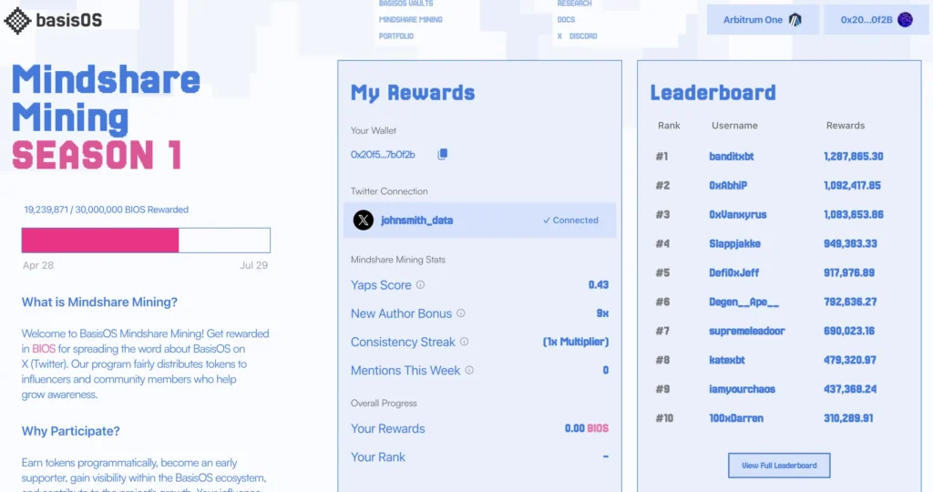
Task: Select Degen__Ape__ in the leaderboard
Action: pyautogui.click(x=743, y=302)
